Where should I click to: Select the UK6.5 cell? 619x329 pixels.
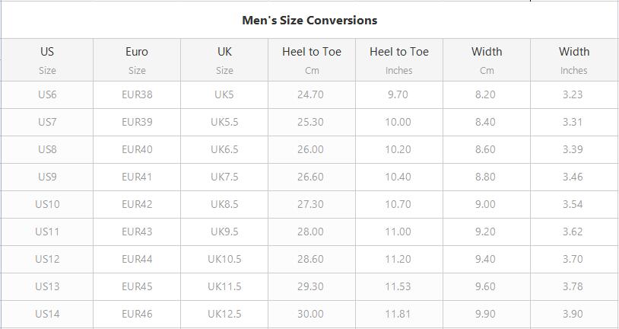pos(224,149)
